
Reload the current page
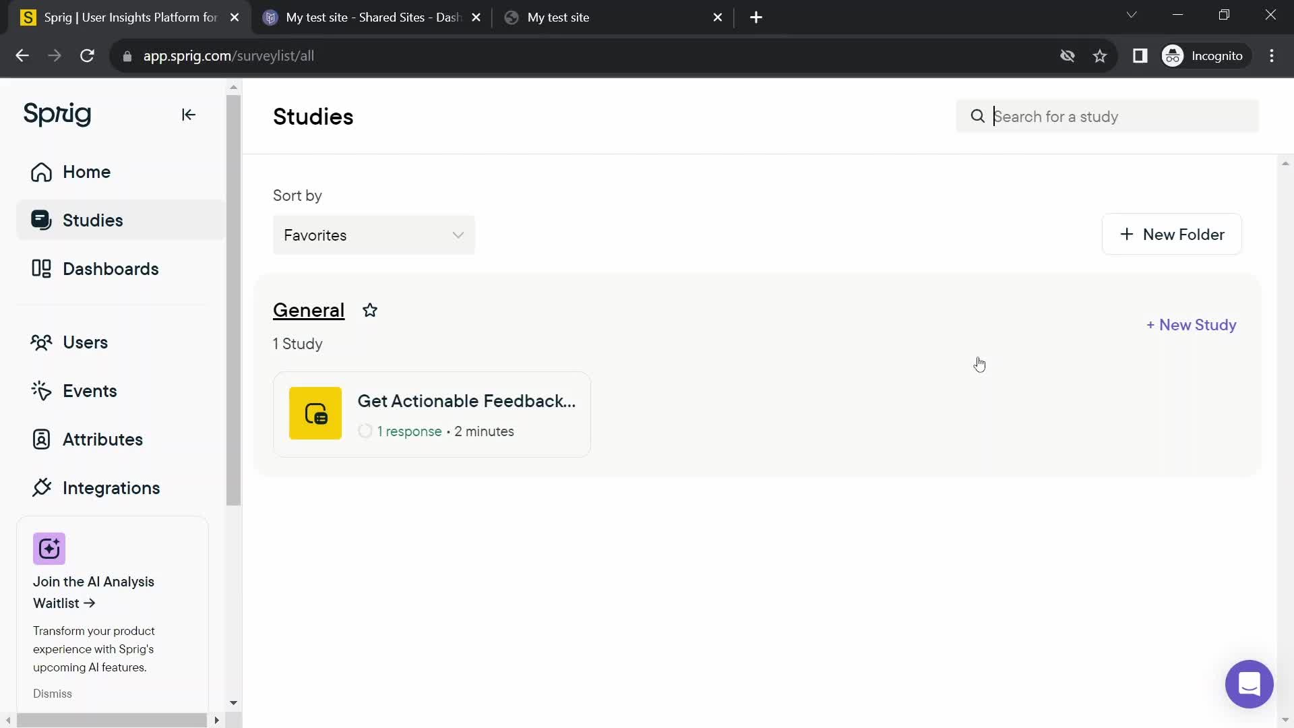point(87,56)
